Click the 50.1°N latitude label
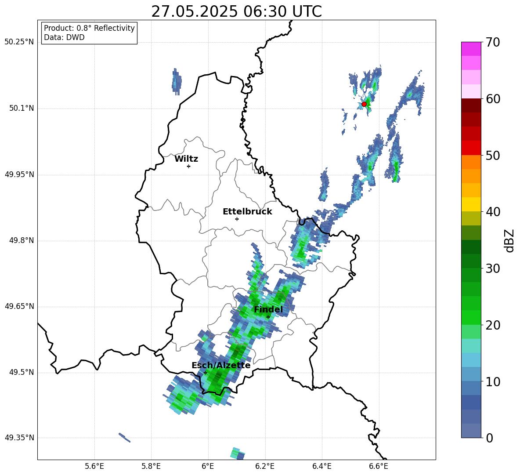The width and height of the screenshot is (520, 475). [21, 109]
